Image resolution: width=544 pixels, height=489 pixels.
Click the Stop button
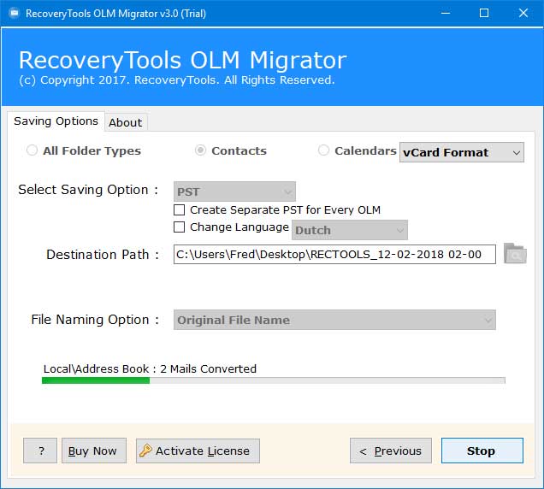[x=482, y=451]
